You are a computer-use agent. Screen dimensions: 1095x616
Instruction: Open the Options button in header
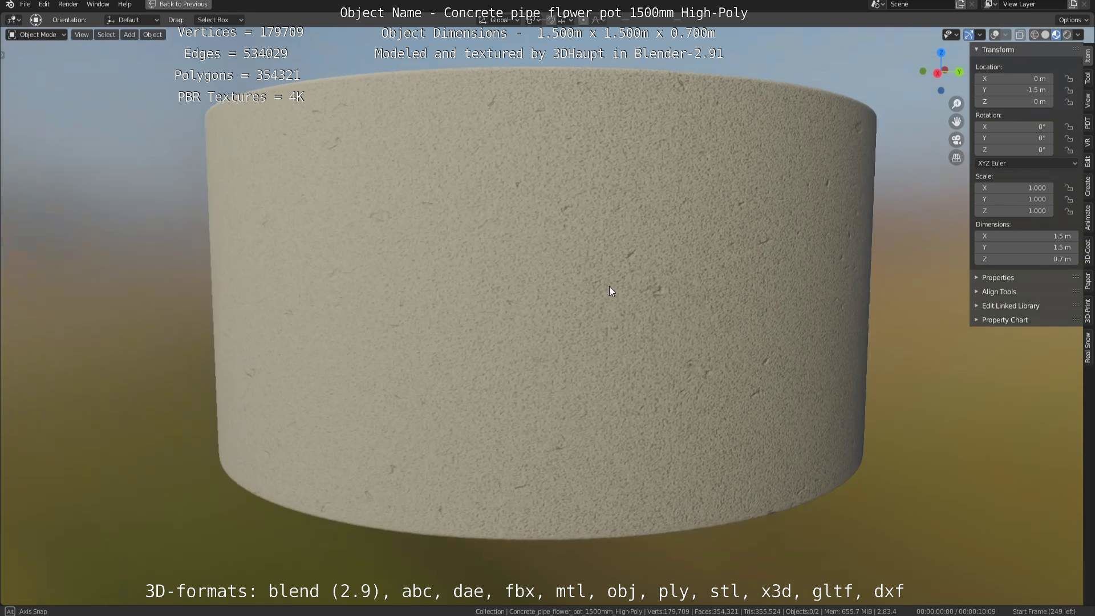(1073, 20)
